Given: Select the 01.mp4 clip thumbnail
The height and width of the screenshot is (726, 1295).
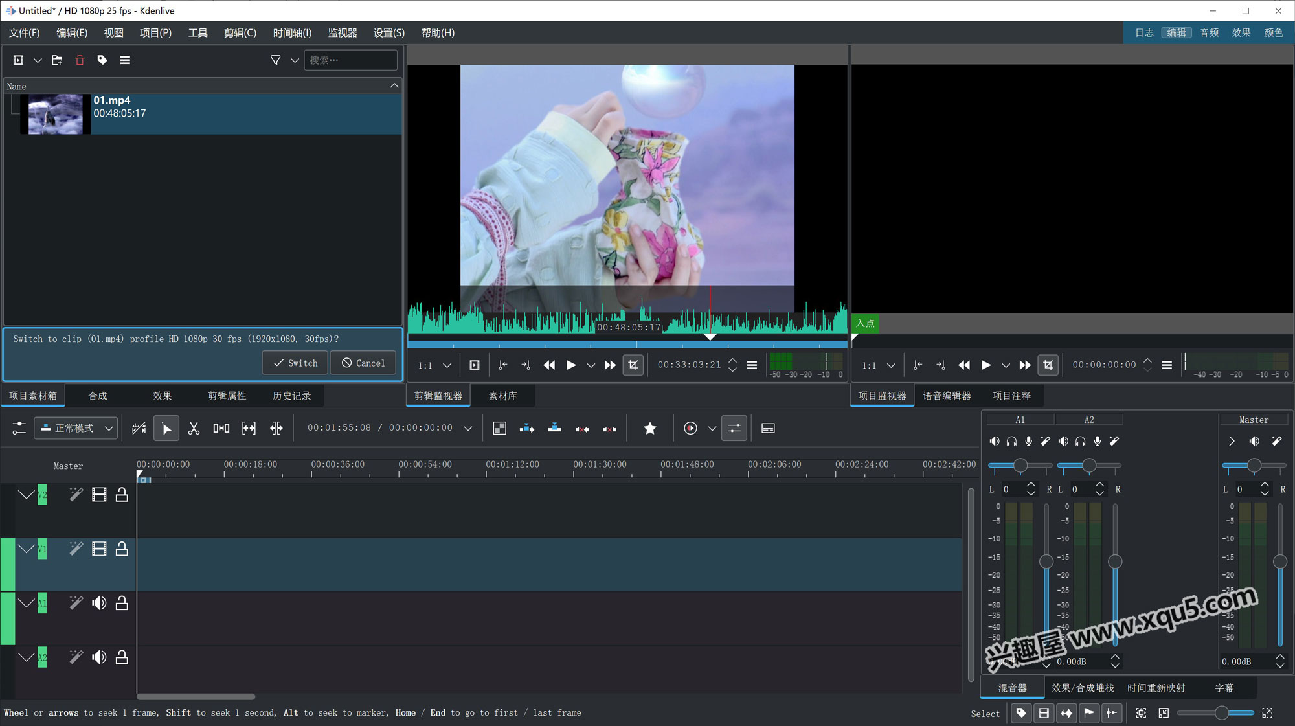Looking at the screenshot, I should pos(56,114).
